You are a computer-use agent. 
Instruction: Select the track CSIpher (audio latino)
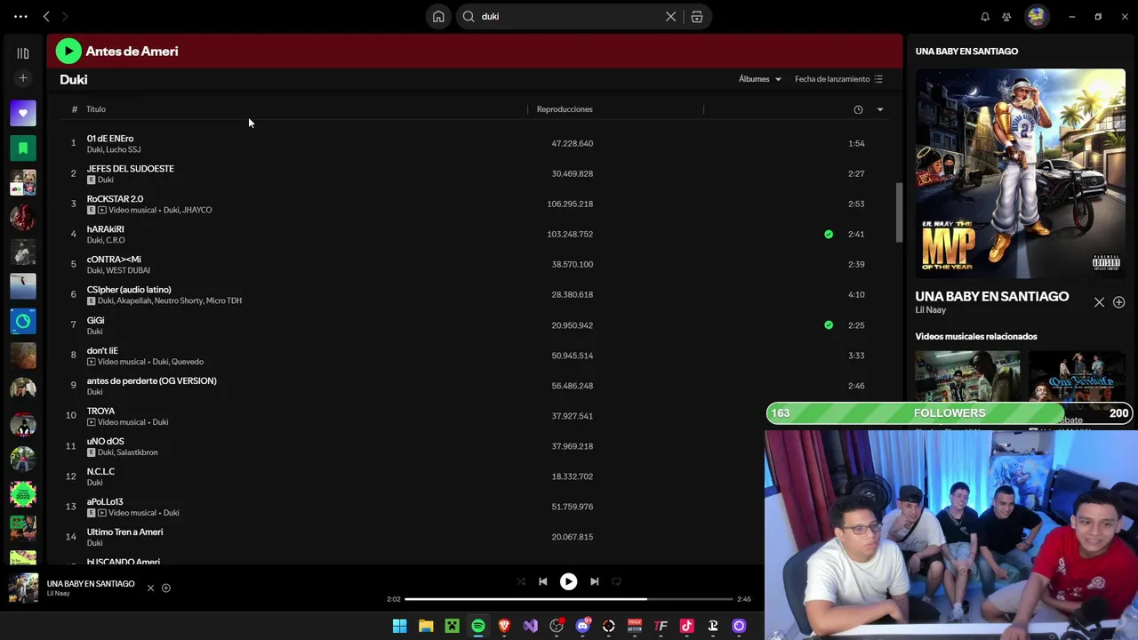click(129, 290)
